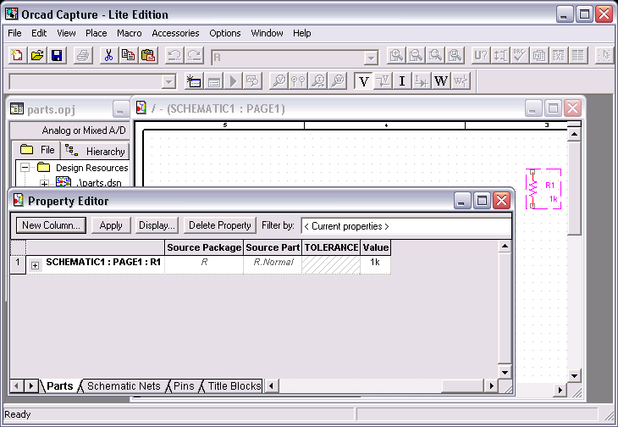The image size is (618, 427).
Task: Expand SCHEMATIC1 : PAGE1 : R1 row
Action: [x=35, y=265]
